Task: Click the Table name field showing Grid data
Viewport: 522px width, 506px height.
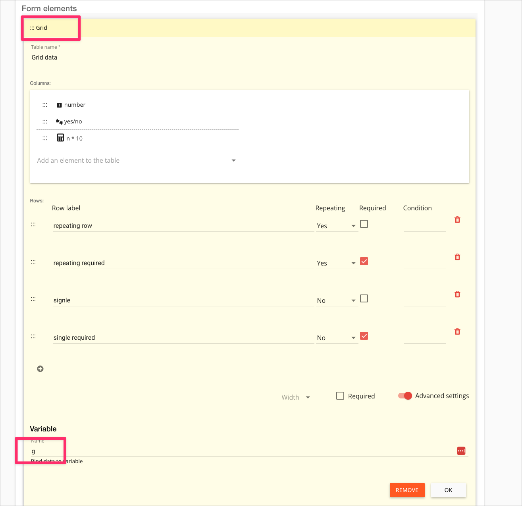Action: [159, 57]
